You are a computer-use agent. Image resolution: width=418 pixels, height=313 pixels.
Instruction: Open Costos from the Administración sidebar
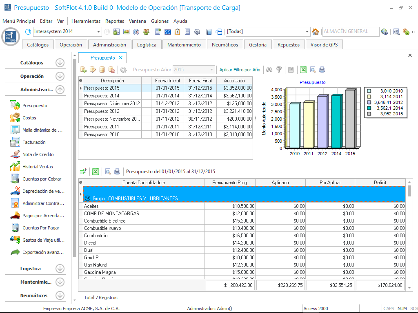(x=29, y=118)
